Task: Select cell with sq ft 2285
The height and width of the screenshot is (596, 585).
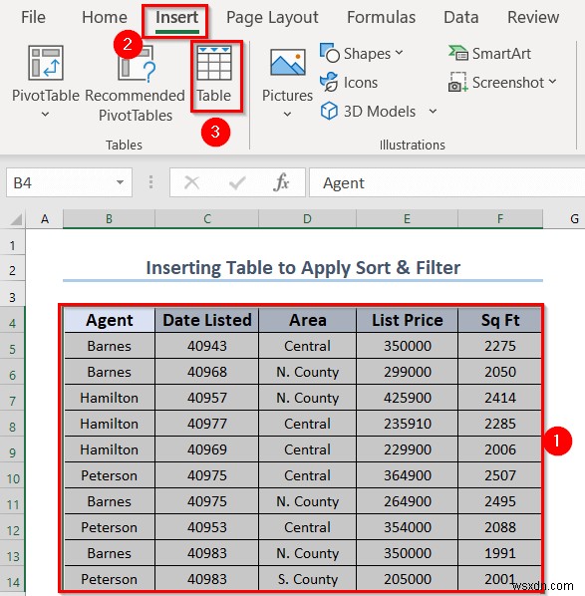Action: 500,424
